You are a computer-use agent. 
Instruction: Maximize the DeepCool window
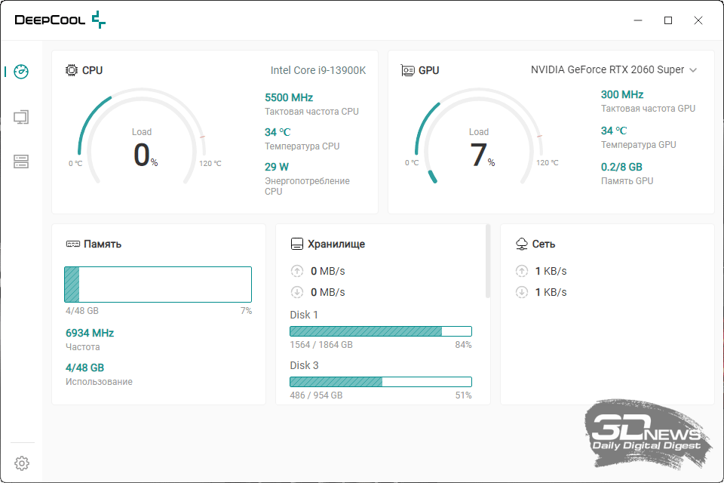pos(668,20)
